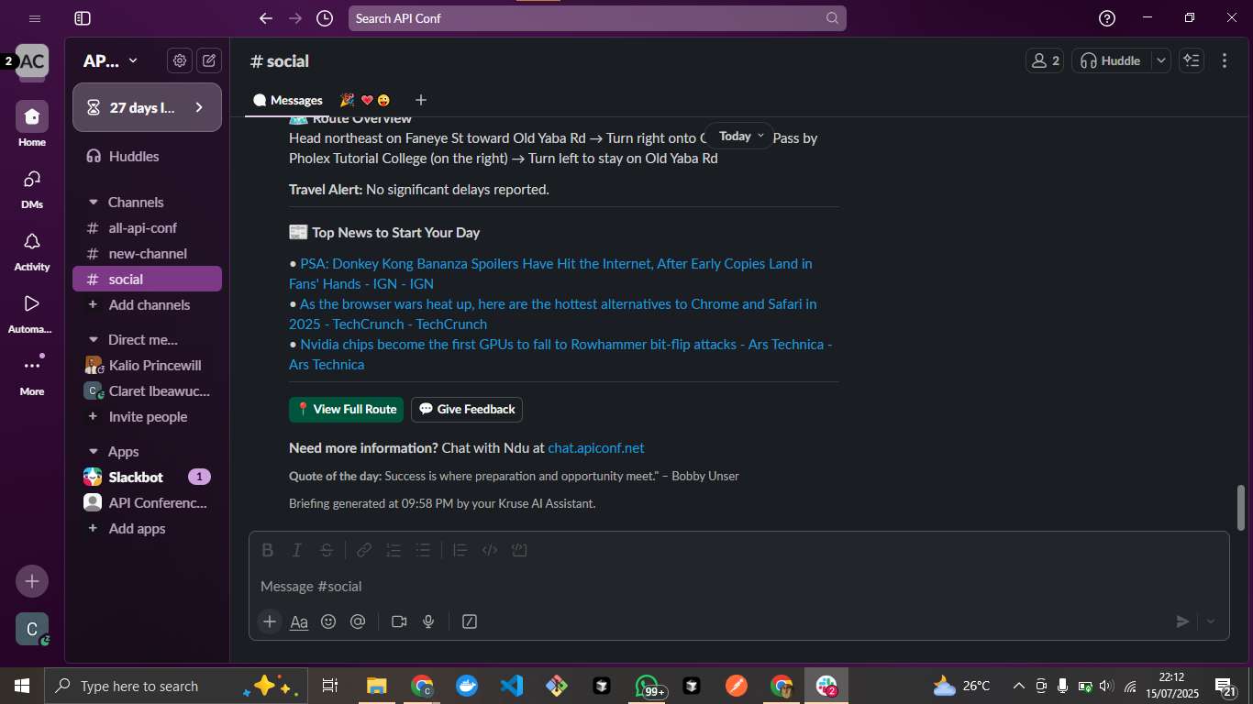The image size is (1253, 704).
Task: Toggle bold formatting in composer
Action: point(268,550)
